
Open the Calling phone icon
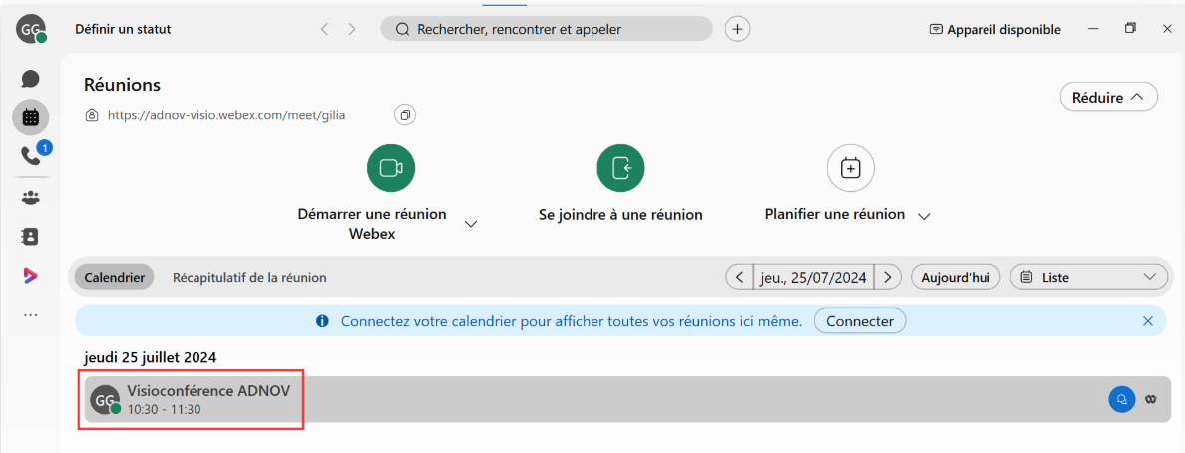(x=30, y=156)
